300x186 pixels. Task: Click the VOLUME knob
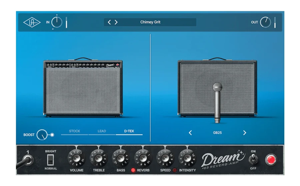[x=76, y=158]
